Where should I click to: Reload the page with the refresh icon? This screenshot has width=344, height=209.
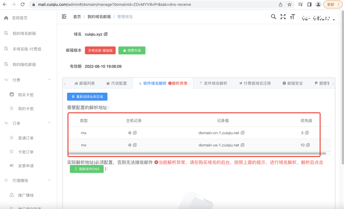pyautogui.click(x=23, y=5)
